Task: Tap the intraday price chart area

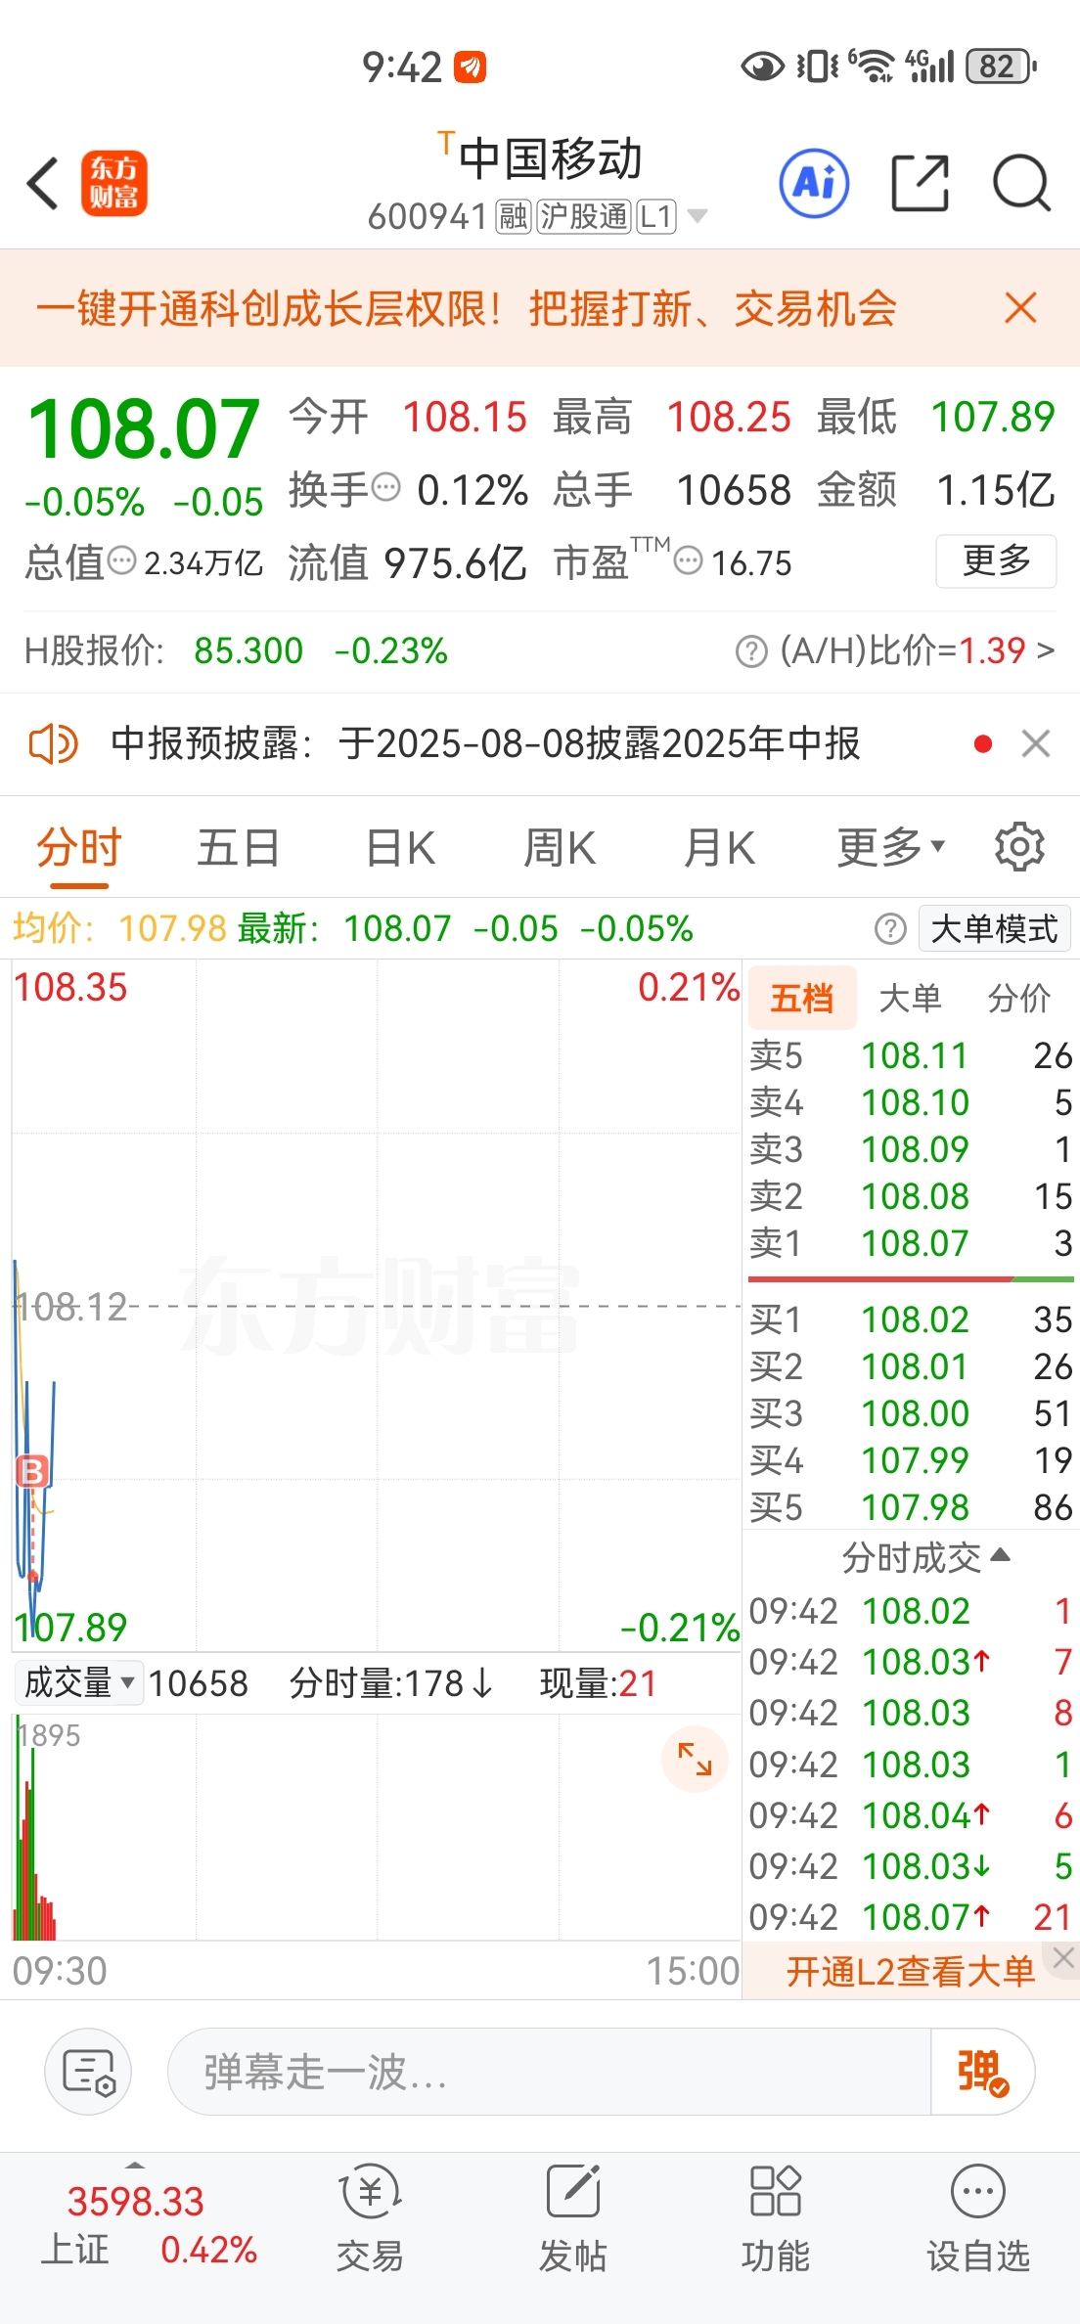Action: [x=377, y=1306]
